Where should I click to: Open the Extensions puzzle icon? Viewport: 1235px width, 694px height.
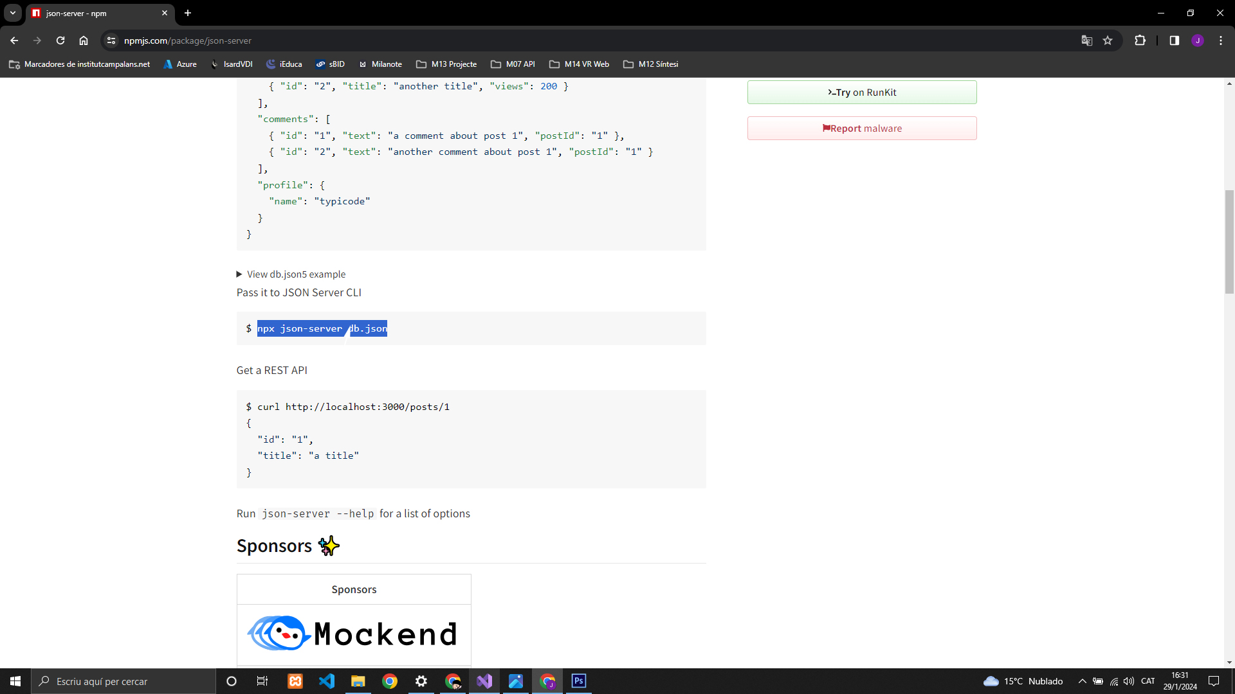1140,40
